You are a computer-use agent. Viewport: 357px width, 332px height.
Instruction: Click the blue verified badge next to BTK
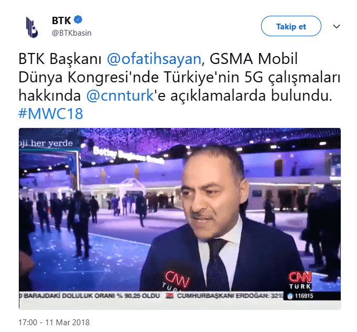pyautogui.click(x=78, y=20)
